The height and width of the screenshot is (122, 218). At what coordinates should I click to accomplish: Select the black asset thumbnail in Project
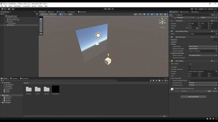coord(56,89)
